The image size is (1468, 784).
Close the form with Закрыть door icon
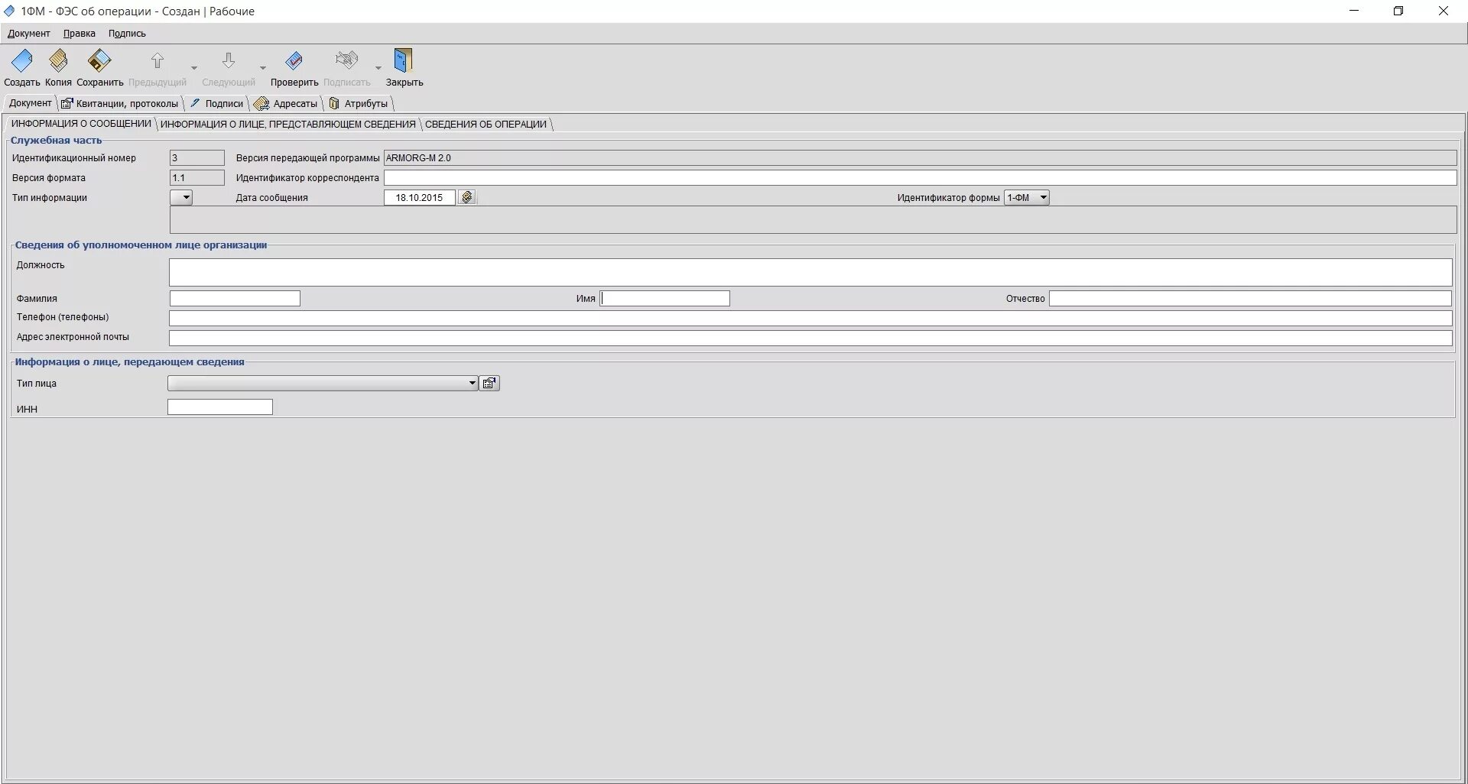[404, 60]
